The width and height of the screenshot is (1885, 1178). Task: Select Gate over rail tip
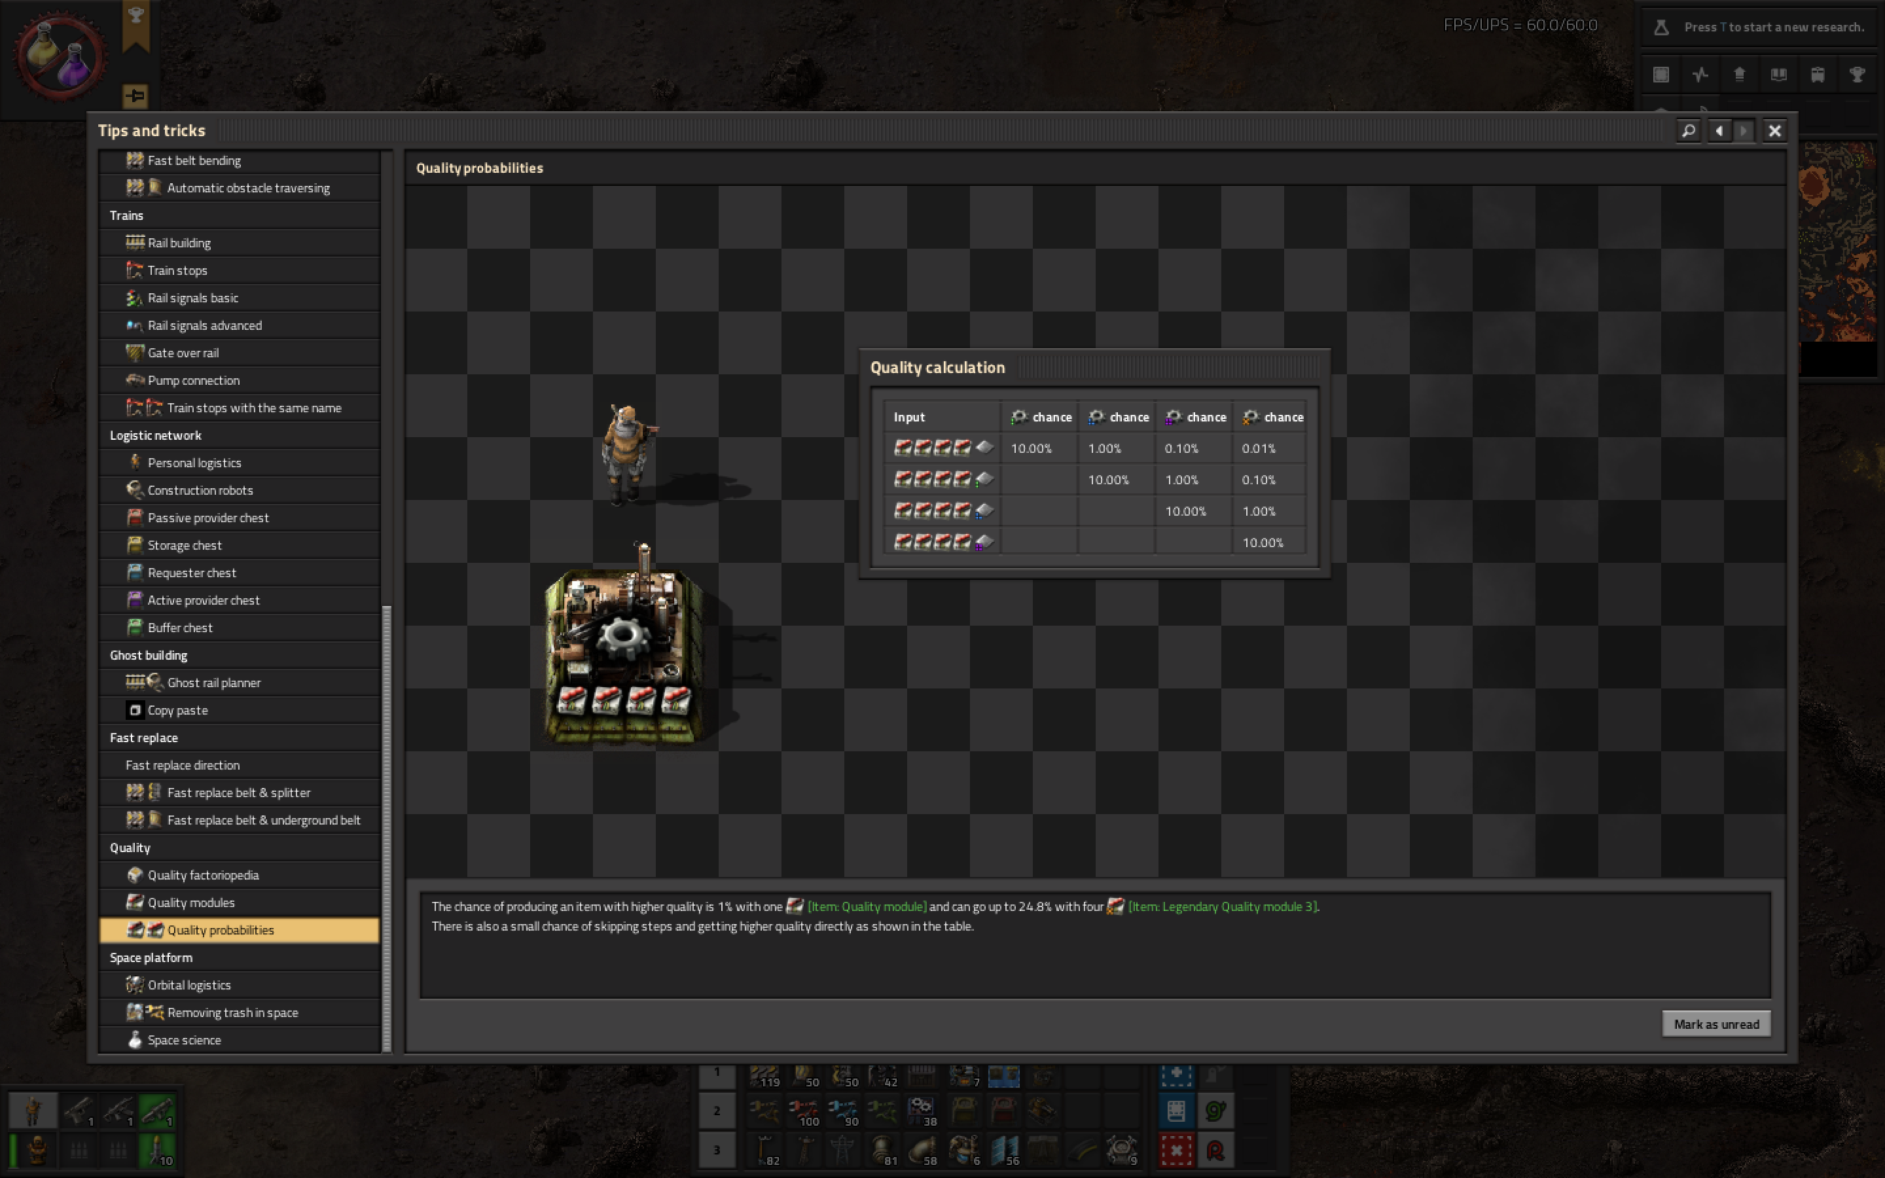(240, 353)
